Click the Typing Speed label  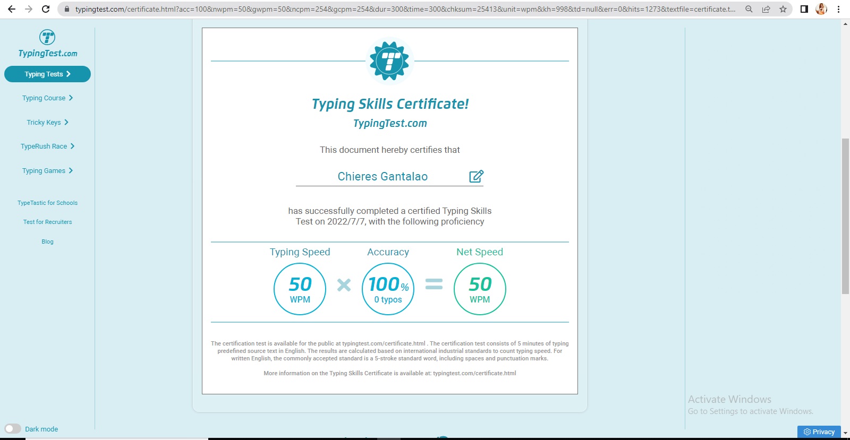click(300, 252)
